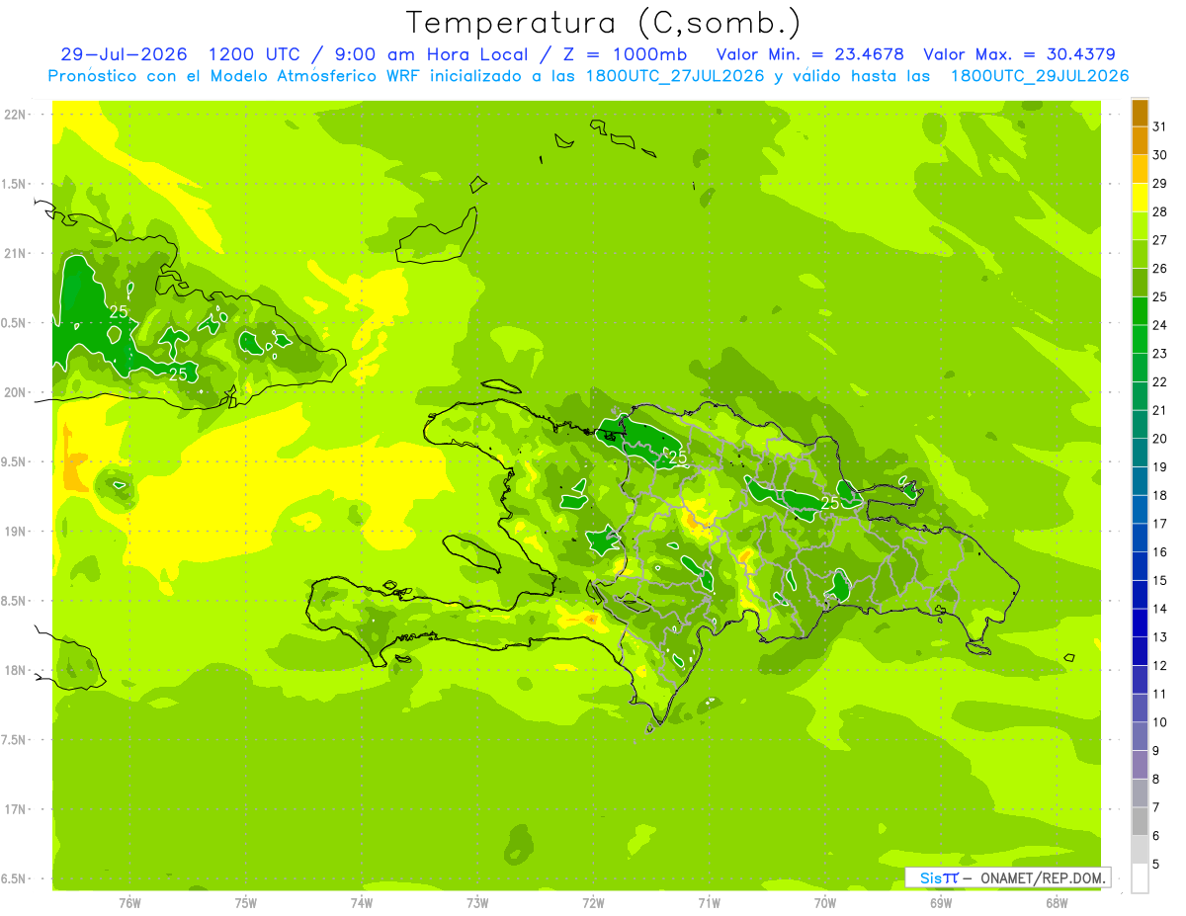Click the dark orange top legend swatch
The width and height of the screenshot is (1186, 916).
click(1140, 113)
